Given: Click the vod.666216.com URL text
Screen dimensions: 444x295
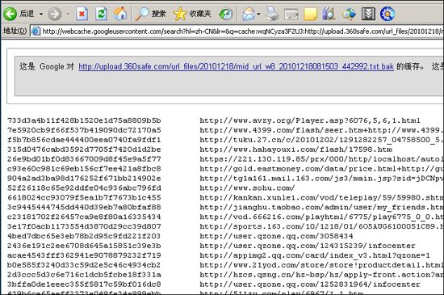Looking at the screenshot, I should click(x=321, y=217).
